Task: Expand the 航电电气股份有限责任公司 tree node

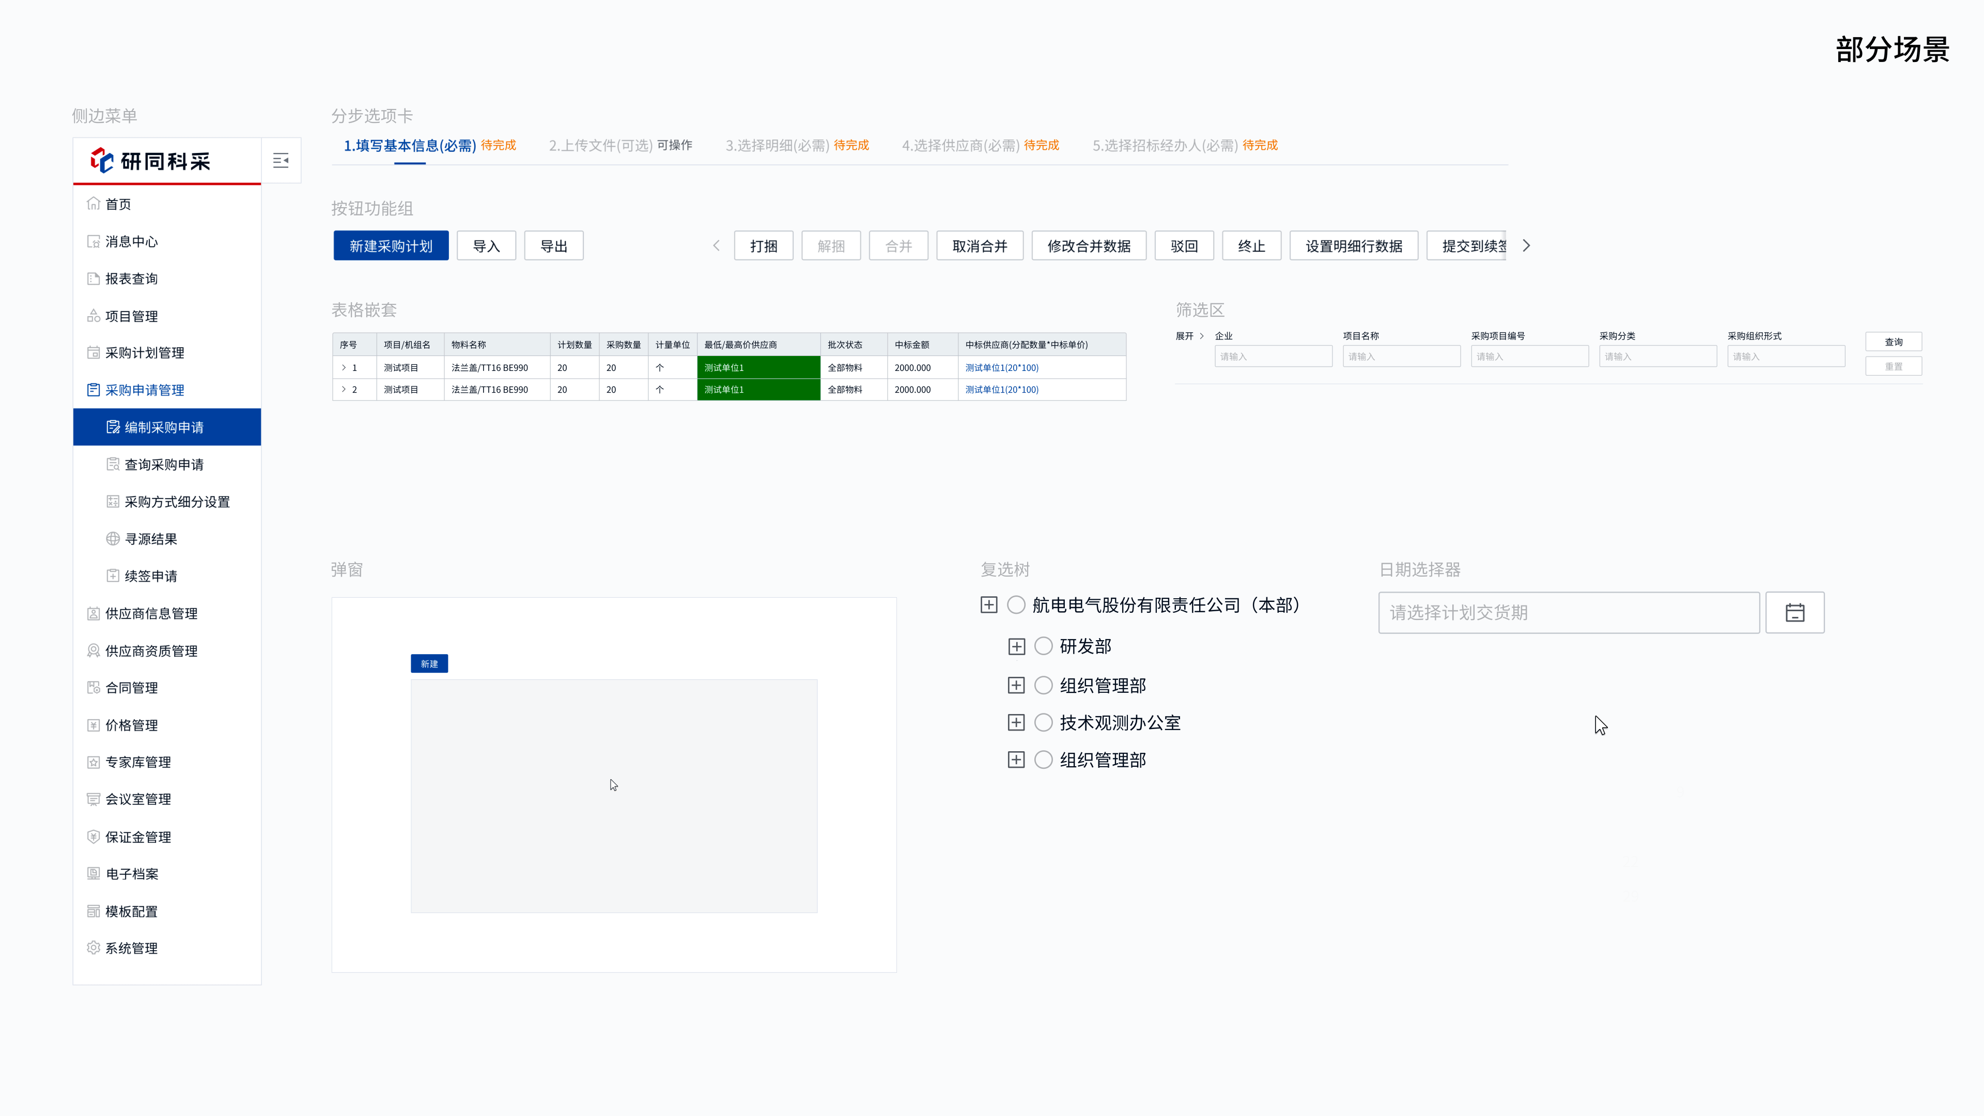Action: [989, 605]
